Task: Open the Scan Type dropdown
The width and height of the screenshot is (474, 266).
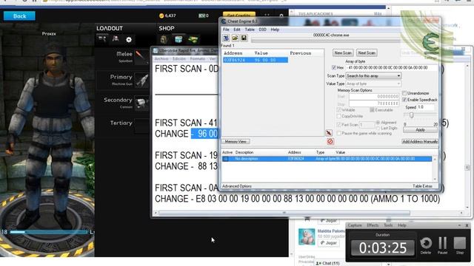Action: click(373, 76)
